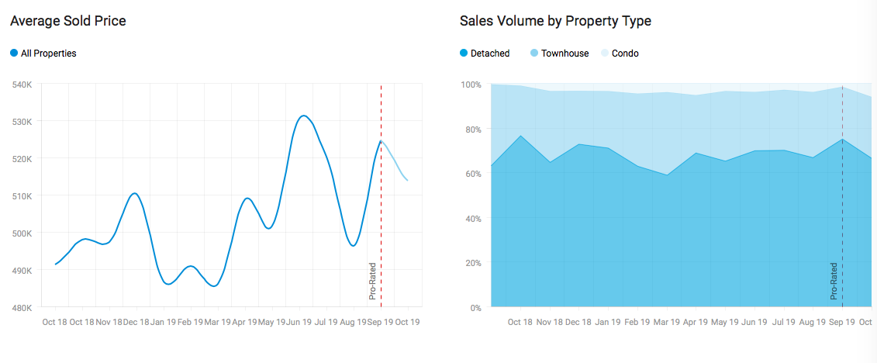Screen dimensions: 877x363
Task: Hide the Townhouse series in legend
Action: coord(535,54)
